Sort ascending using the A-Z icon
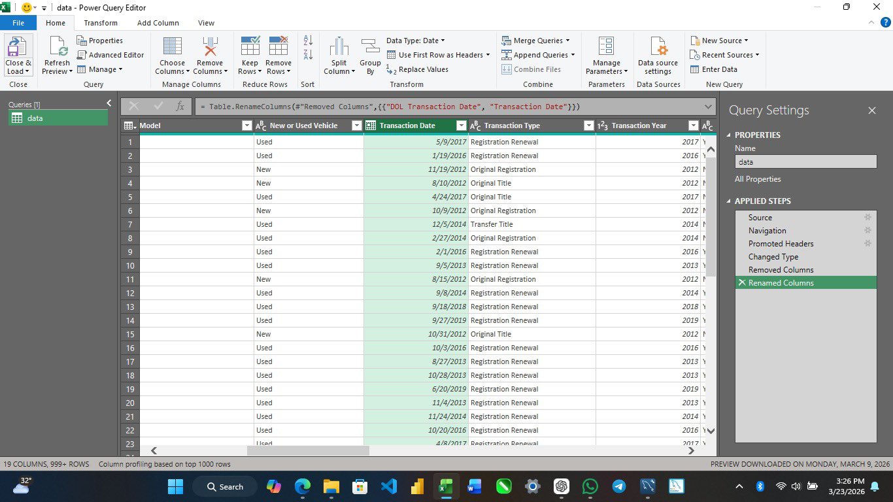 [x=308, y=41]
